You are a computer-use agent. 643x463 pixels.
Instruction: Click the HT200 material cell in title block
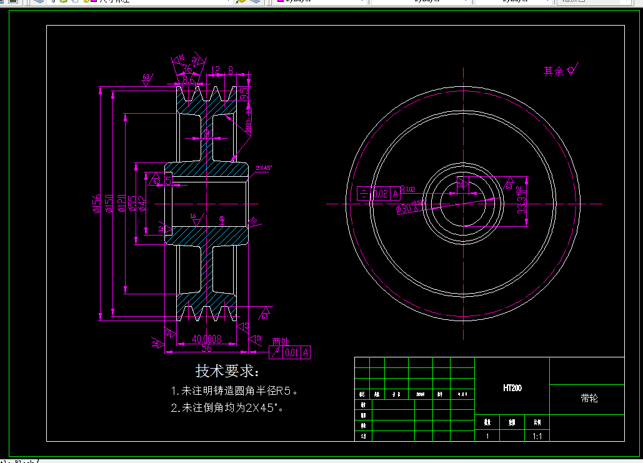pyautogui.click(x=512, y=388)
